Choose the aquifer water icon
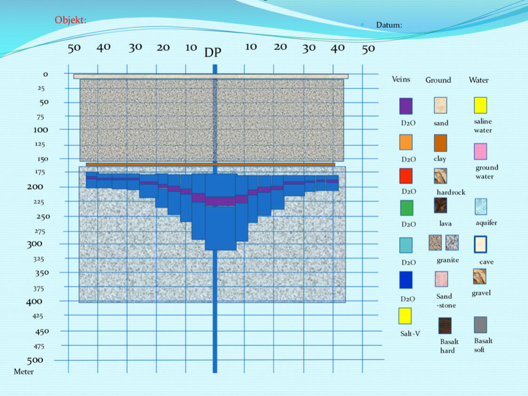Image resolution: width=528 pixels, height=396 pixels. tap(481, 206)
